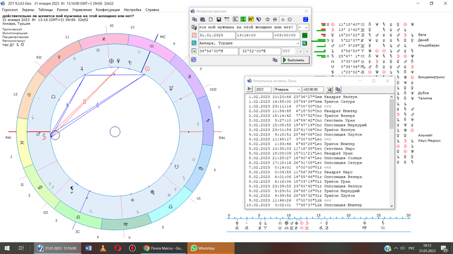The image size is (453, 254).
Task: Select the large circle radio option
Action: (289, 19)
